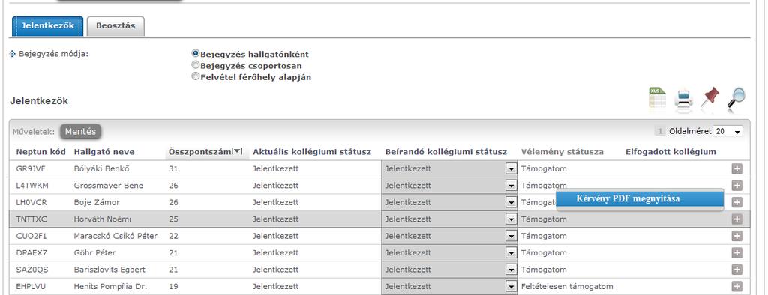The width and height of the screenshot is (768, 295).
Task: Click the name Göhr Péter
Action: pos(95,253)
